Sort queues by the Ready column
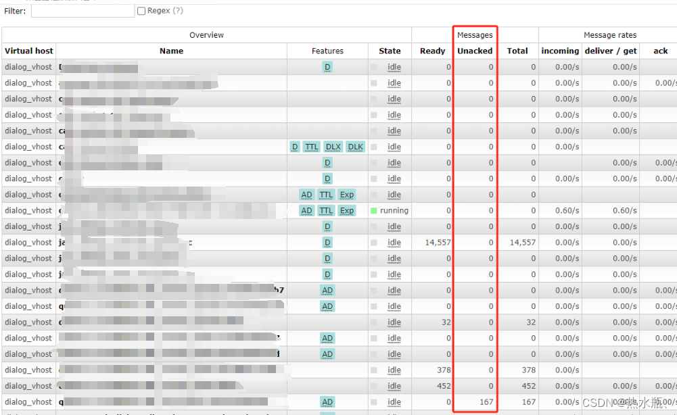This screenshot has width=677, height=415. (x=432, y=51)
